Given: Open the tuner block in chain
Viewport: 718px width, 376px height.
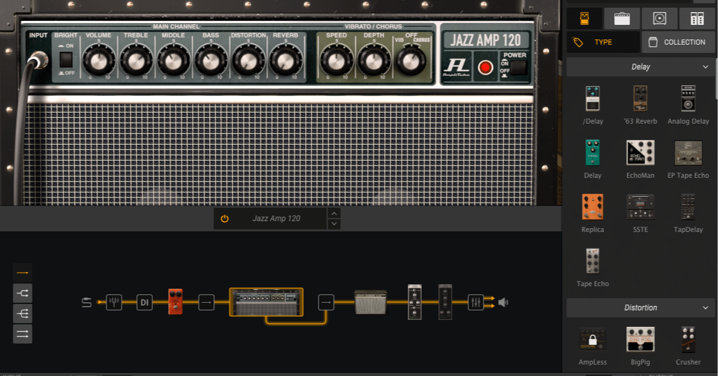Looking at the screenshot, I should coord(114,302).
